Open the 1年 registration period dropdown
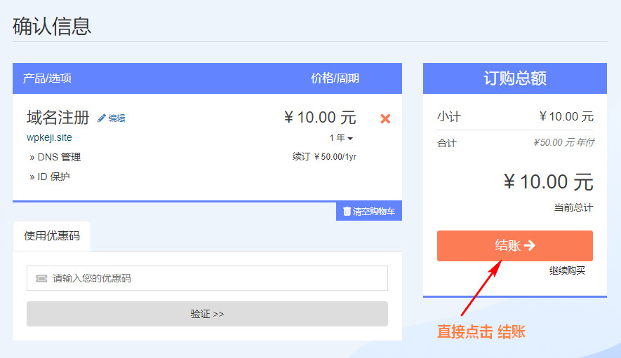Viewport: 621px width, 358px height. 341,138
